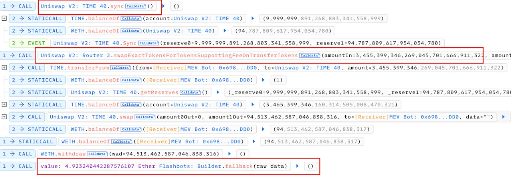
Task: Expand plus box beside TIME.balanceOf returning 3,465,399,346
Action: coord(4,105)
